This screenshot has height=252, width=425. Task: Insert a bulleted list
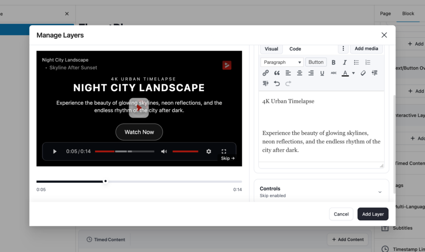pos(356,62)
